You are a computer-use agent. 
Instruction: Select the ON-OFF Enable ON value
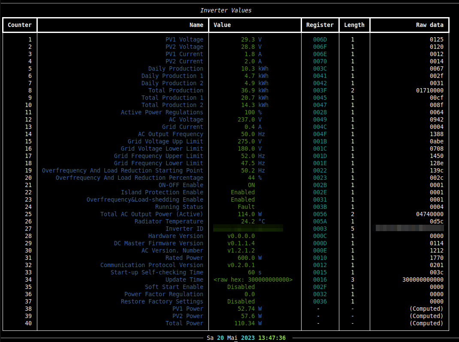point(251,185)
